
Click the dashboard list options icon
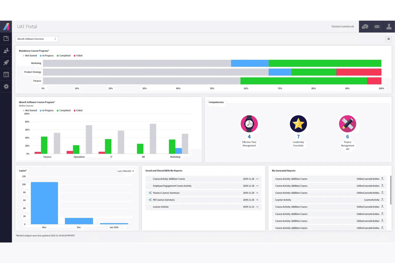coord(388,39)
